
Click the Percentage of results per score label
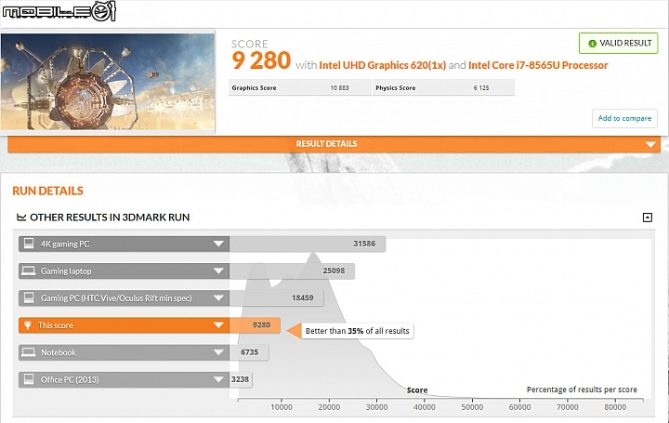tap(582, 390)
